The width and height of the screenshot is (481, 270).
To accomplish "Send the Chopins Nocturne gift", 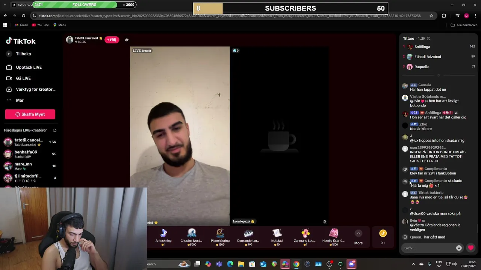I will click(192, 237).
